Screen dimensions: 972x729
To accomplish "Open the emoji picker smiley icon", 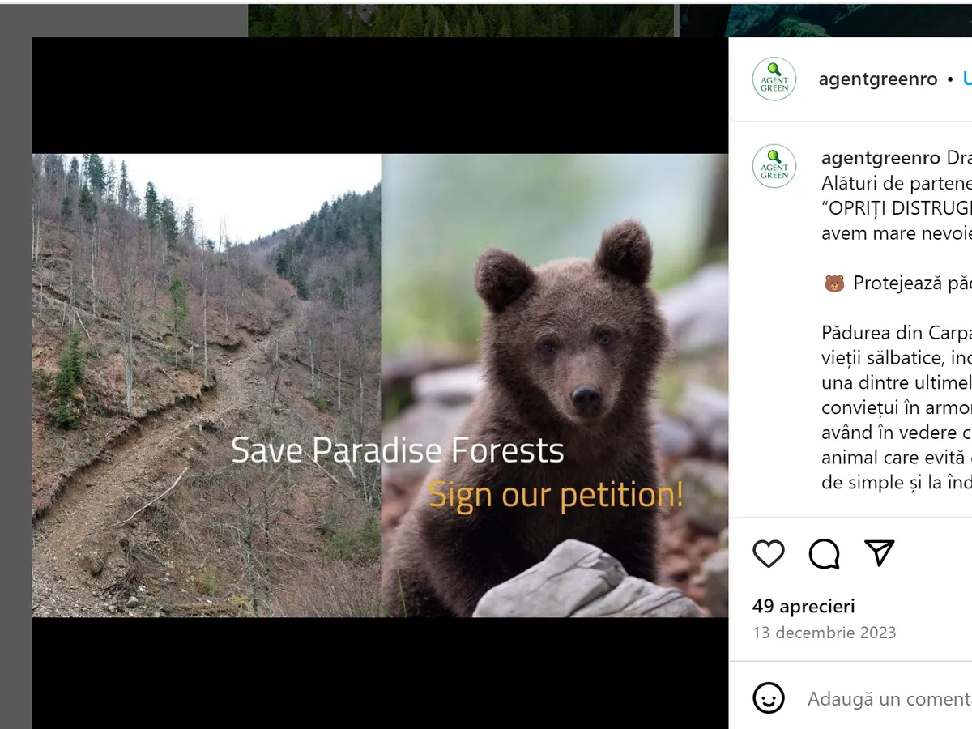I will point(768,697).
